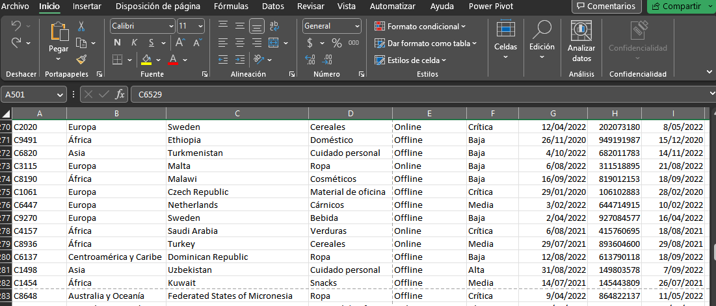The width and height of the screenshot is (716, 306).
Task: Open the Fórmulas ribbon tab
Action: (231, 6)
